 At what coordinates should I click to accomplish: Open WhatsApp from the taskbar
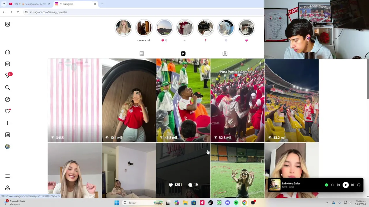pos(219,203)
